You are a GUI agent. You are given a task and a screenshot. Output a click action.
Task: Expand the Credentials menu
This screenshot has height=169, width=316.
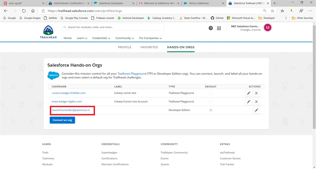tap(101, 38)
